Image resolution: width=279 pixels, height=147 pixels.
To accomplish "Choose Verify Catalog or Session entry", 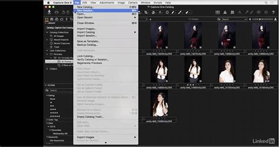I will (106, 59).
